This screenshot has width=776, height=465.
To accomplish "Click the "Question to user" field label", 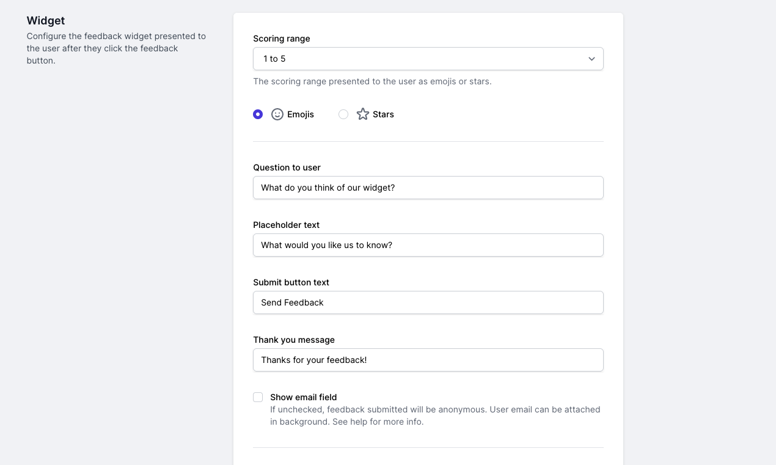I will click(x=287, y=167).
